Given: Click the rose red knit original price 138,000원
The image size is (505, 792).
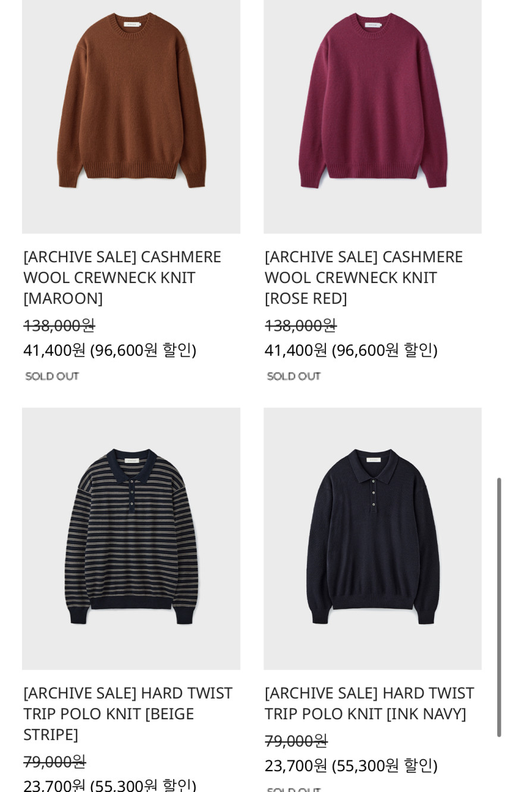Looking at the screenshot, I should pos(301,325).
